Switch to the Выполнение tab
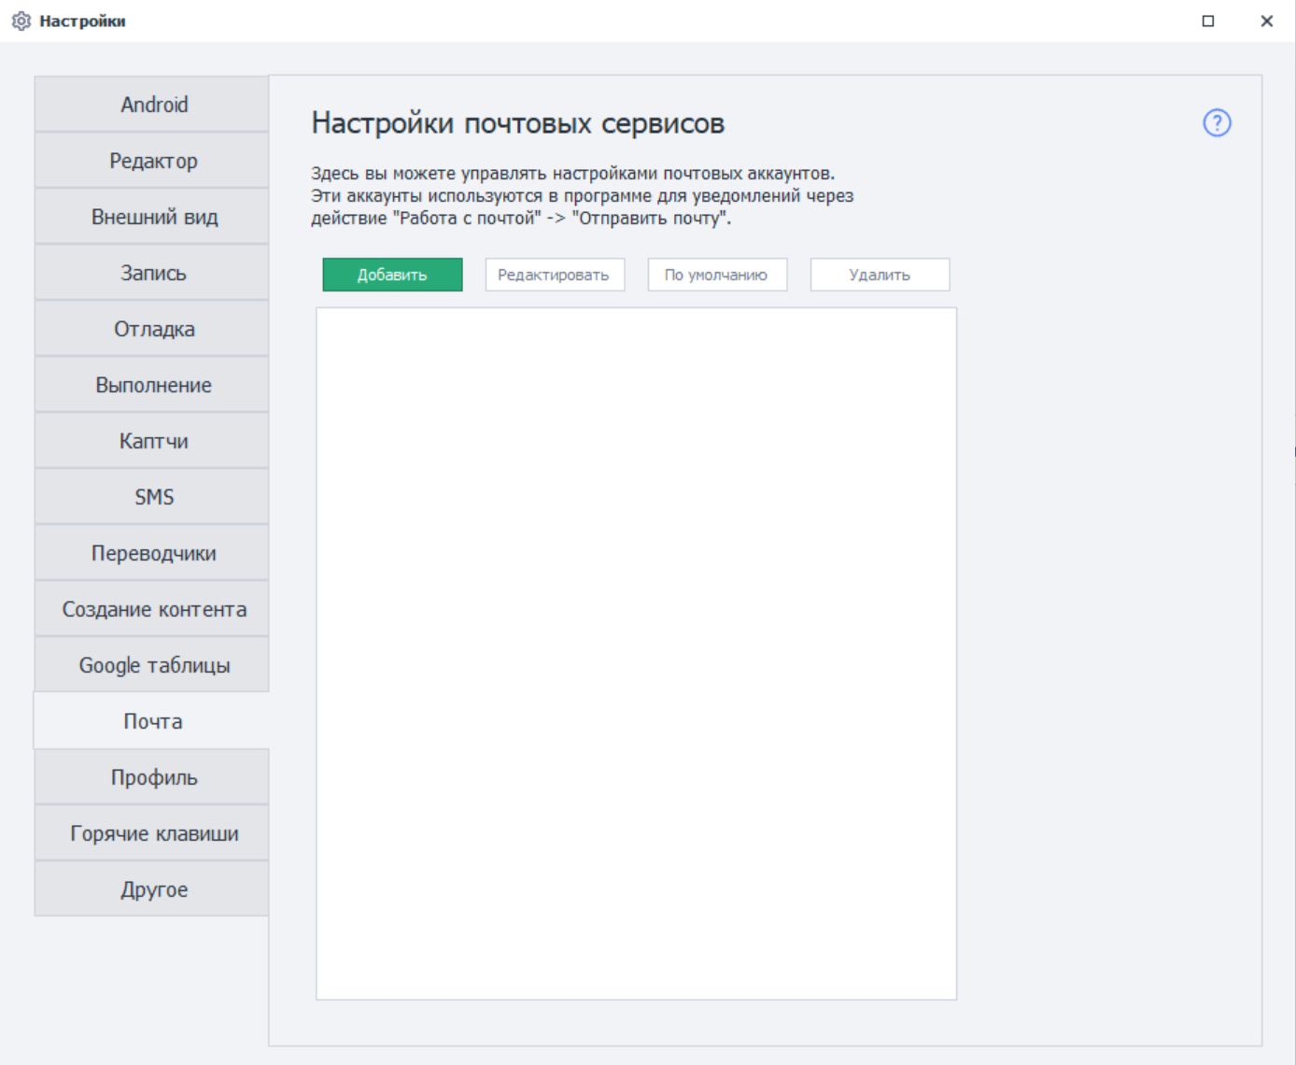1296x1065 pixels. pos(152,385)
